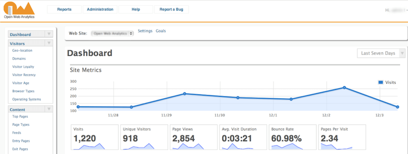The height and width of the screenshot is (154, 408).
Task: Click the Avg. Visit Duration sparkline
Action: point(238,146)
